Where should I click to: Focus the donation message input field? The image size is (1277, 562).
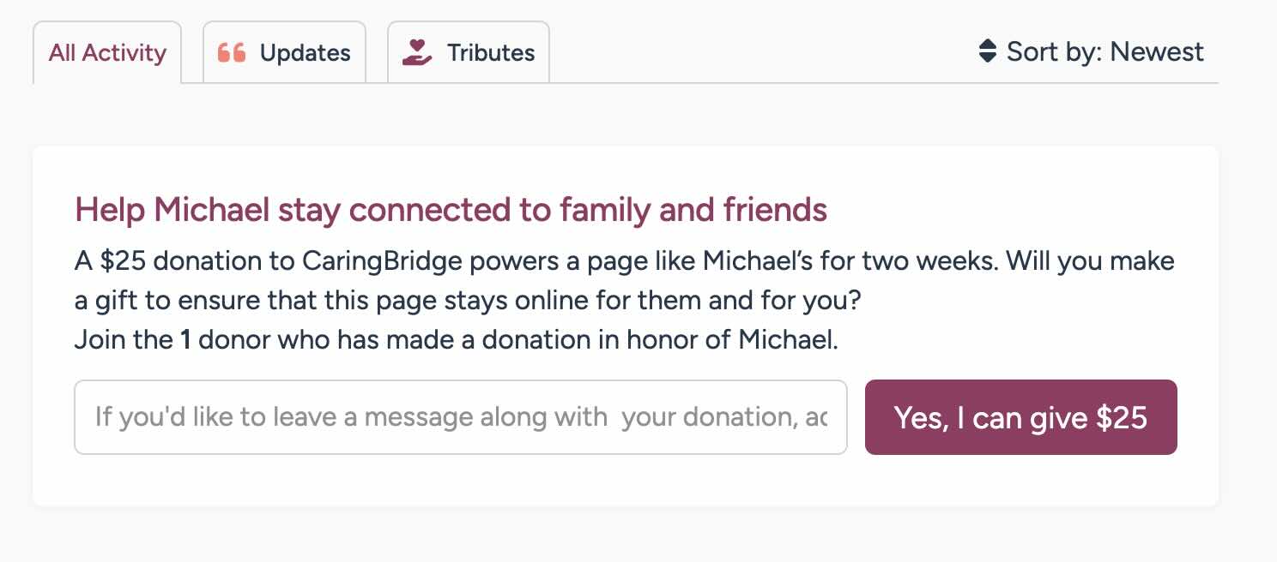(x=461, y=417)
